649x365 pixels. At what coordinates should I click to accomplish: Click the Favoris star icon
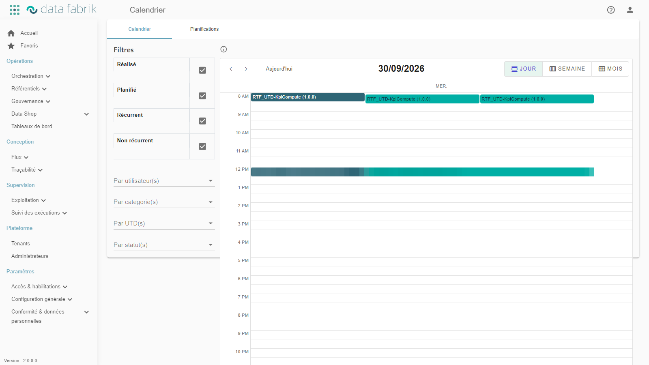pyautogui.click(x=11, y=46)
